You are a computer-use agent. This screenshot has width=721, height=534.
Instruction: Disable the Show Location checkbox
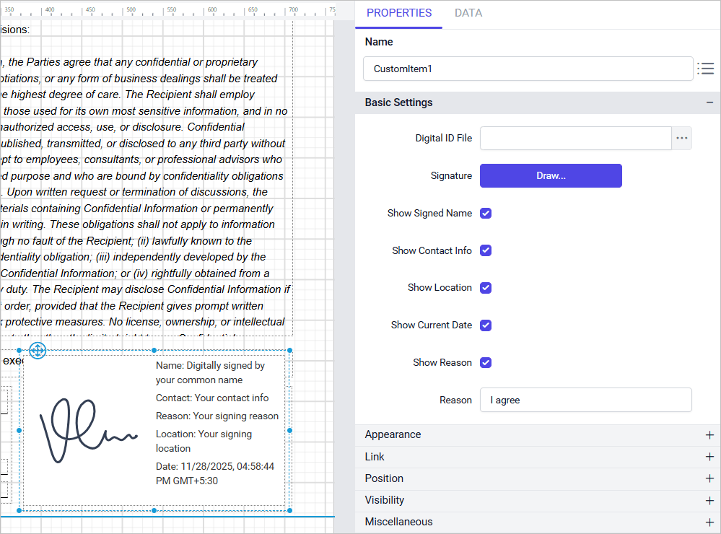pos(486,288)
